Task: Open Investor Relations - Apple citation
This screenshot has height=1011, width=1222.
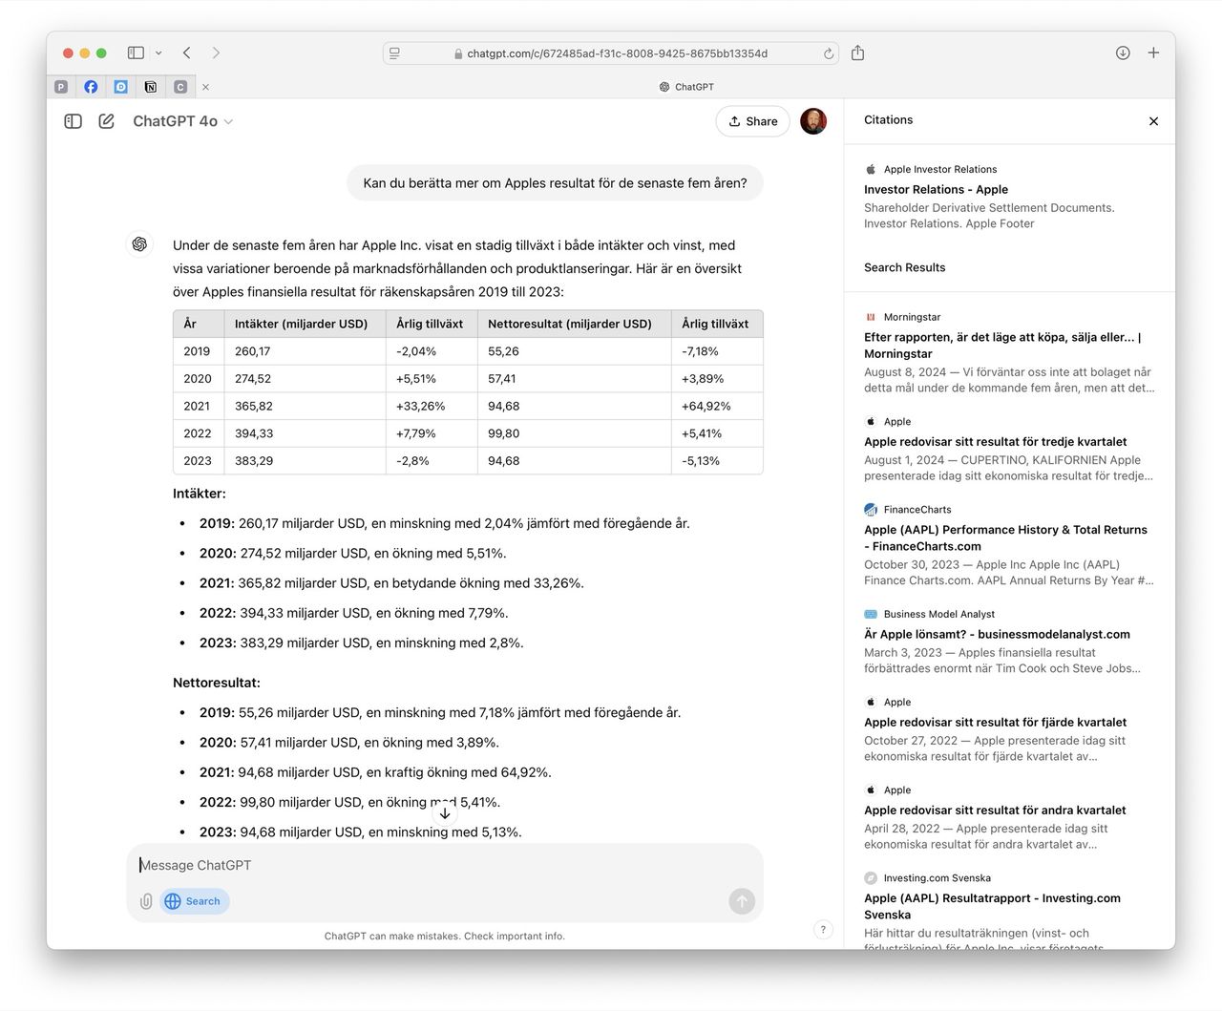Action: click(936, 190)
